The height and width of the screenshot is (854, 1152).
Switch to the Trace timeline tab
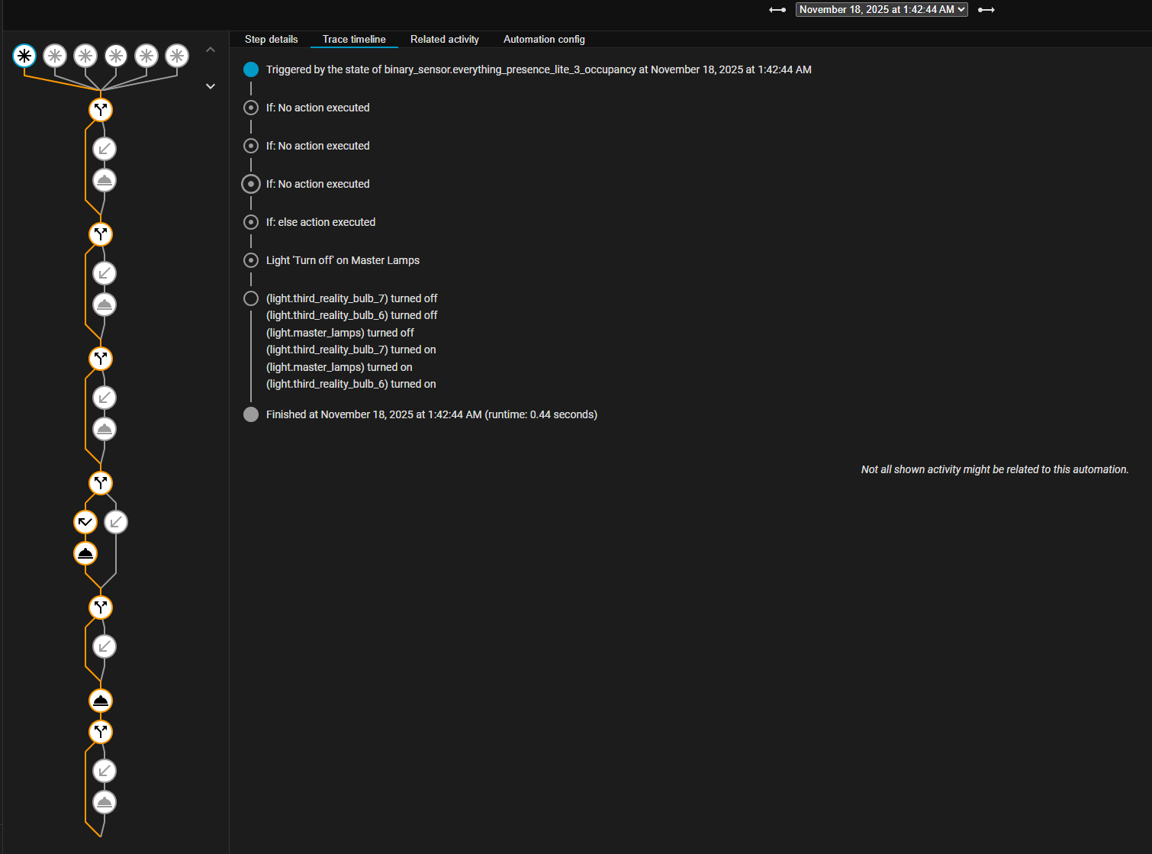354,39
